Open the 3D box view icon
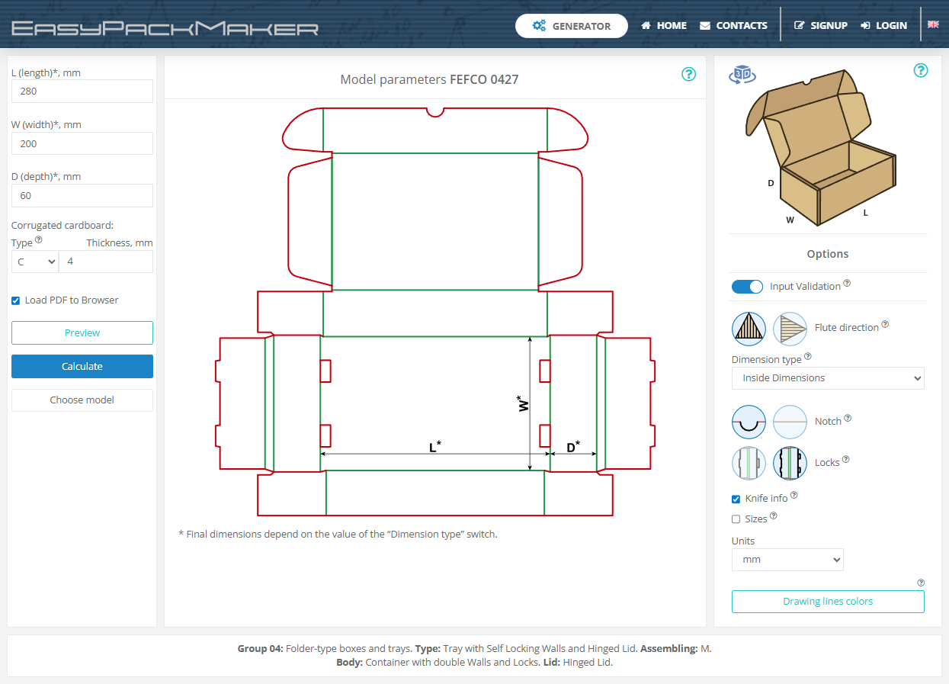 click(742, 74)
